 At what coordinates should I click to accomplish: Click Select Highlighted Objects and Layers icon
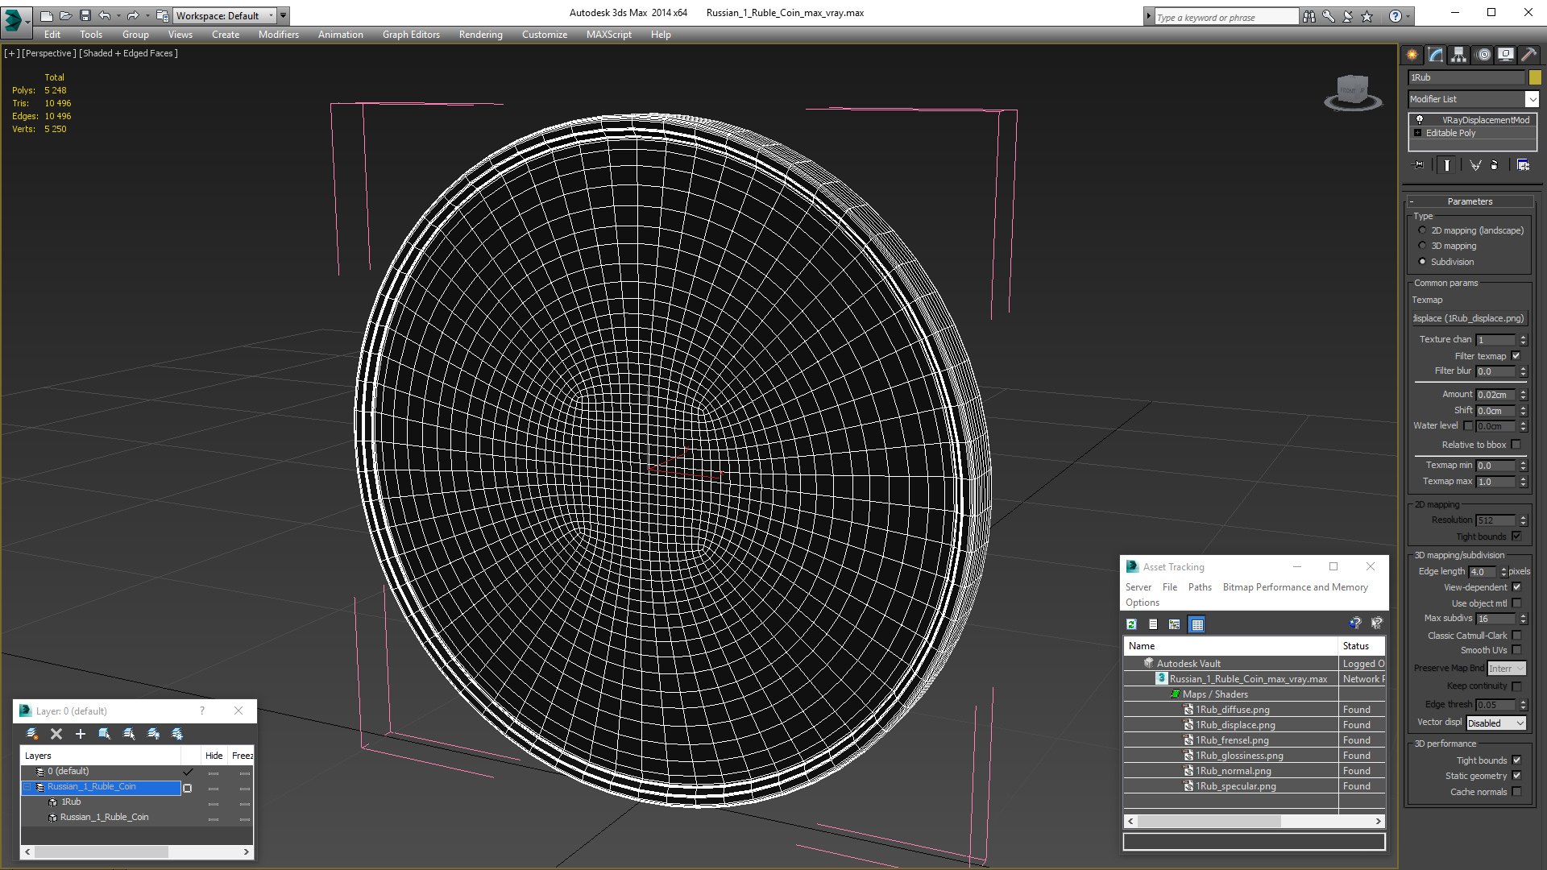tap(104, 734)
